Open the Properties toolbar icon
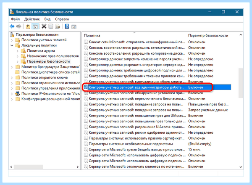The image size is (252, 185). pyautogui.click(x=51, y=26)
